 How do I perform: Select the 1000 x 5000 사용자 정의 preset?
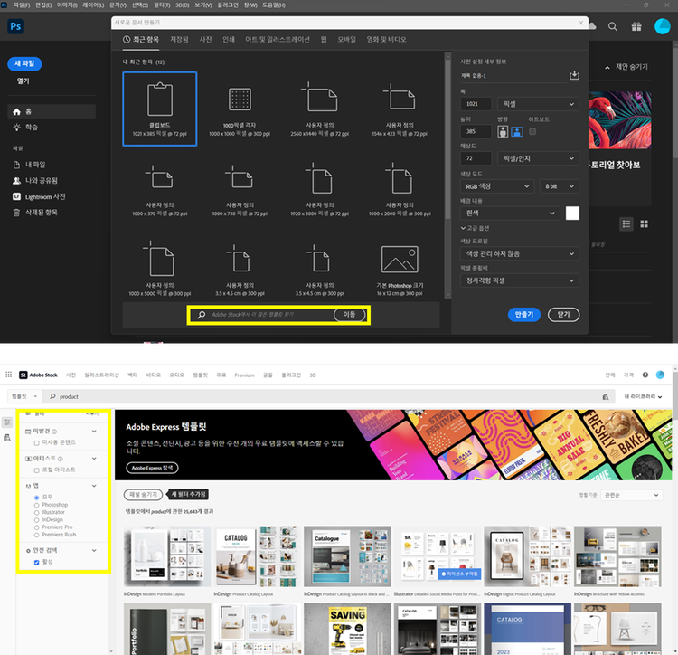160,270
